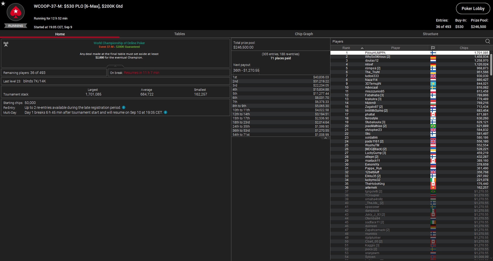Open the Structure tab
This screenshot has width=493, height=261.
[x=430, y=34]
